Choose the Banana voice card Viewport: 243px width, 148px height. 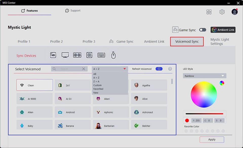click(x=73, y=125)
